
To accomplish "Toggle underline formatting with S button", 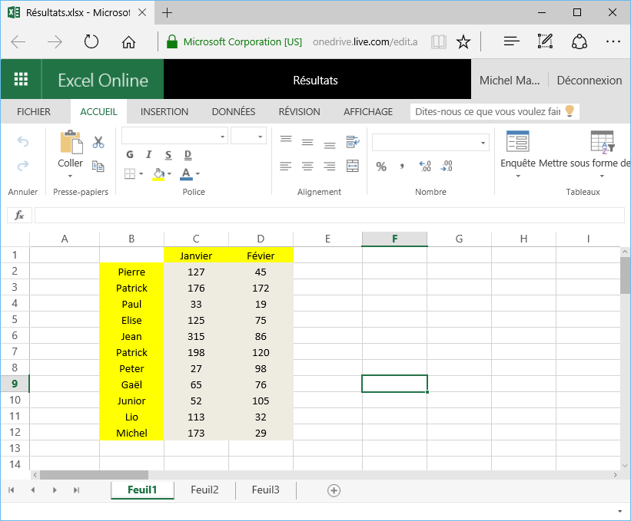I will 167,155.
